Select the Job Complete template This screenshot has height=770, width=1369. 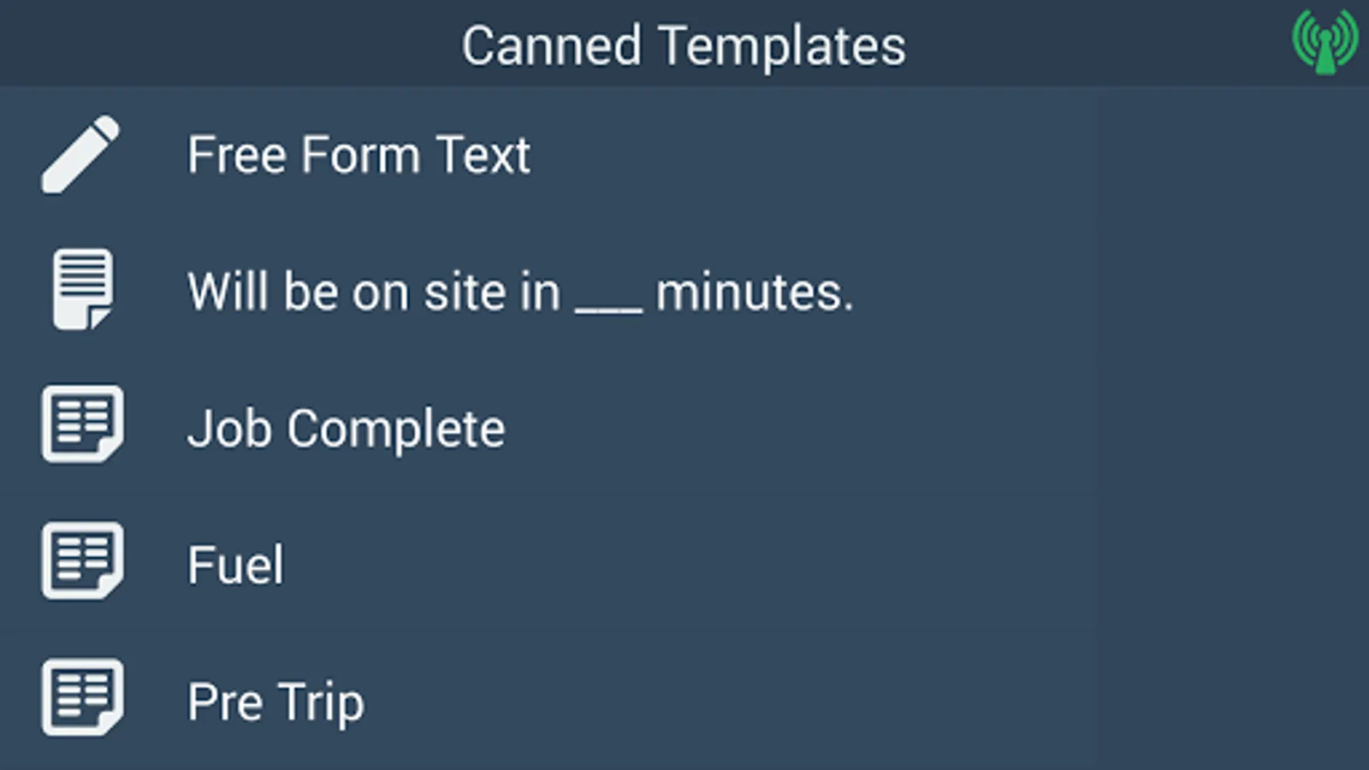[346, 429]
